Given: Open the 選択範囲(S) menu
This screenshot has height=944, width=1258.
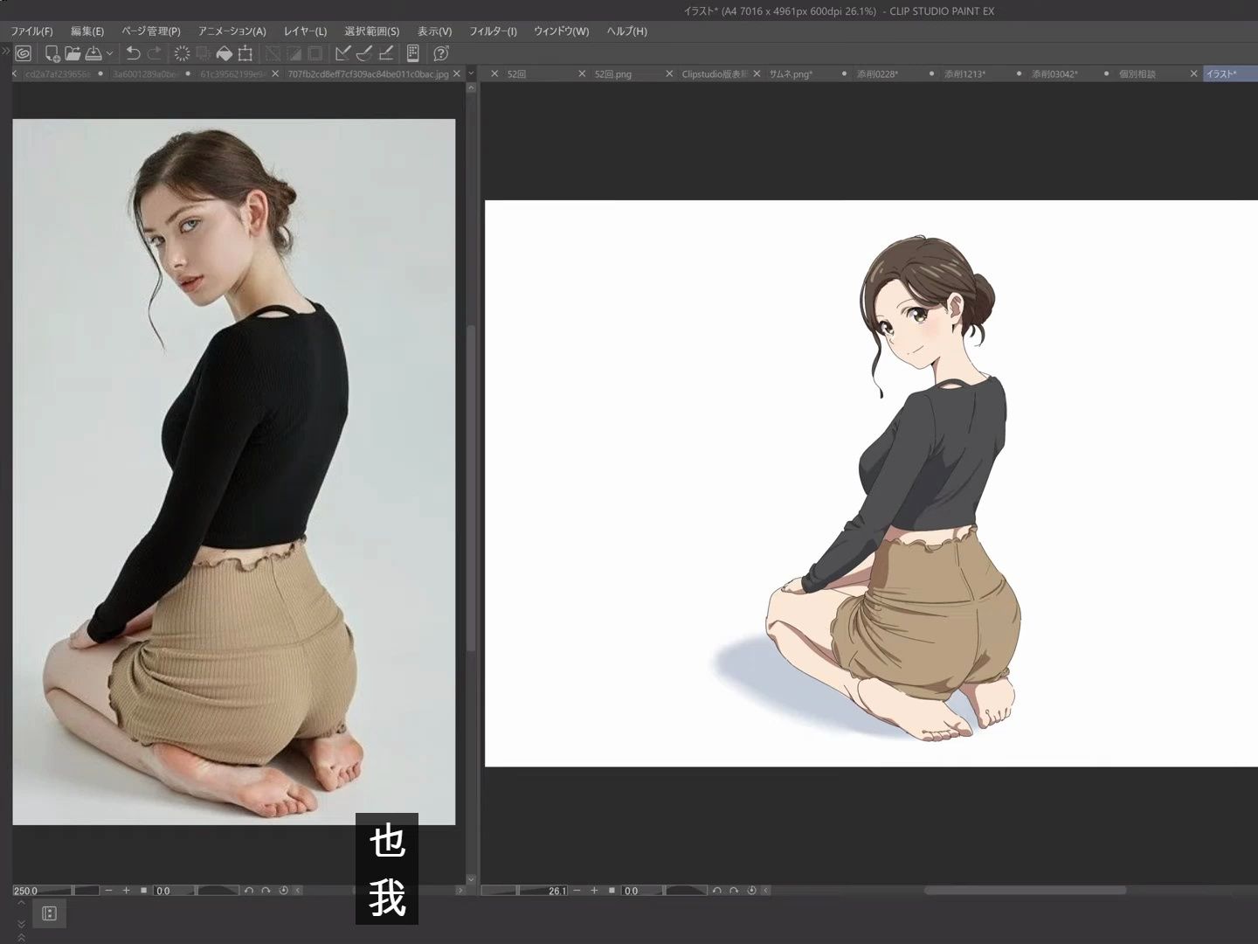Looking at the screenshot, I should [x=372, y=31].
